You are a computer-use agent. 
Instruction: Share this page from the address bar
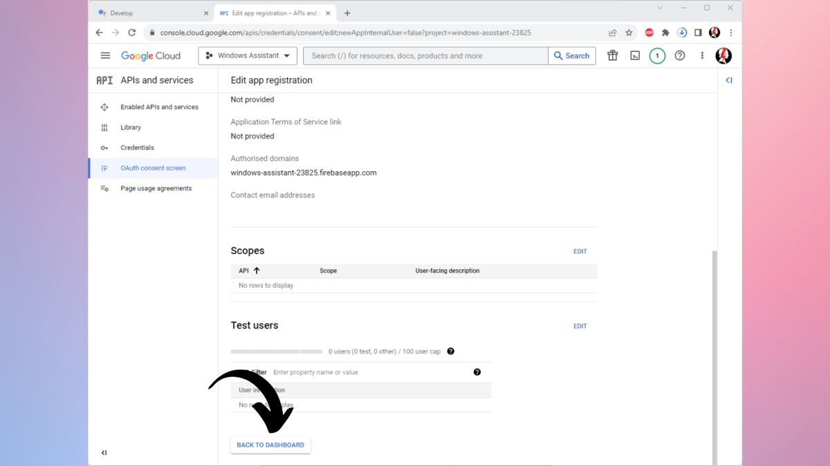[x=613, y=32]
